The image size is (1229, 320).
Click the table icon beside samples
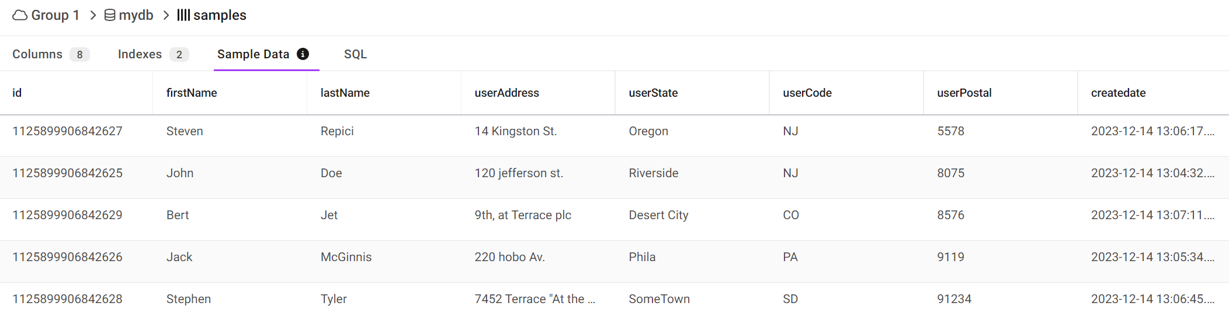click(x=183, y=15)
